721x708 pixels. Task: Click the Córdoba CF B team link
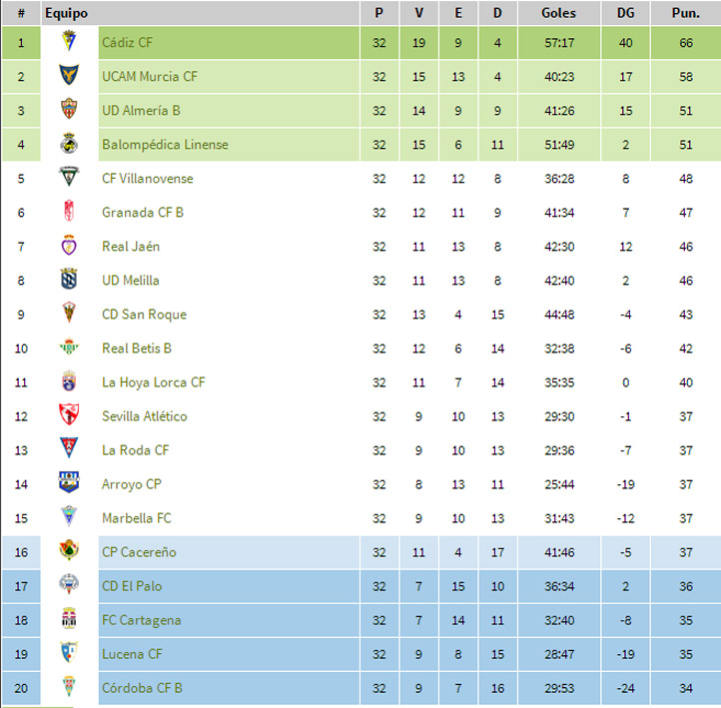pos(142,688)
